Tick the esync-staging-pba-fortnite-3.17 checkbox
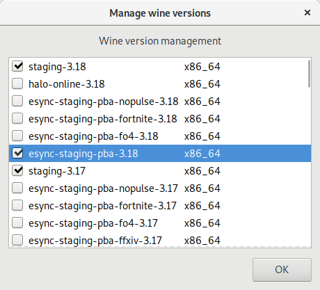Viewport: 320px width, 290px height. [17, 206]
